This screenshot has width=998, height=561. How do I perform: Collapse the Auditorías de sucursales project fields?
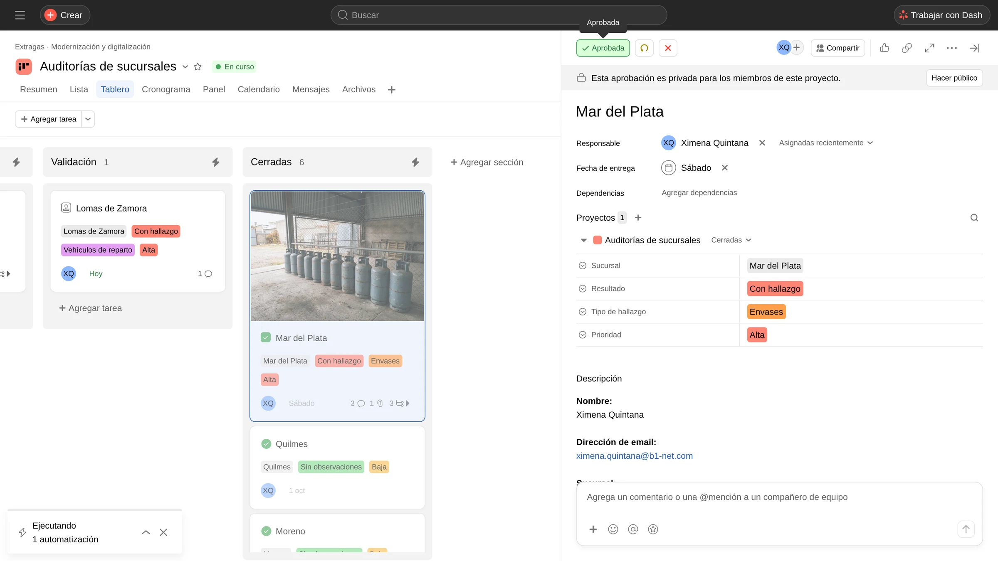click(583, 240)
